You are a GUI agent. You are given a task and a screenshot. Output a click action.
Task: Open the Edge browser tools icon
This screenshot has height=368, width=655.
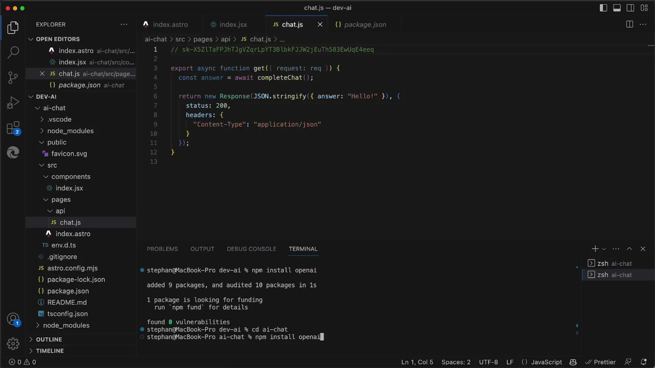coord(13,153)
